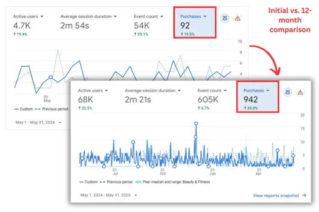Select the 4.7K active users metric

pyautogui.click(x=22, y=26)
